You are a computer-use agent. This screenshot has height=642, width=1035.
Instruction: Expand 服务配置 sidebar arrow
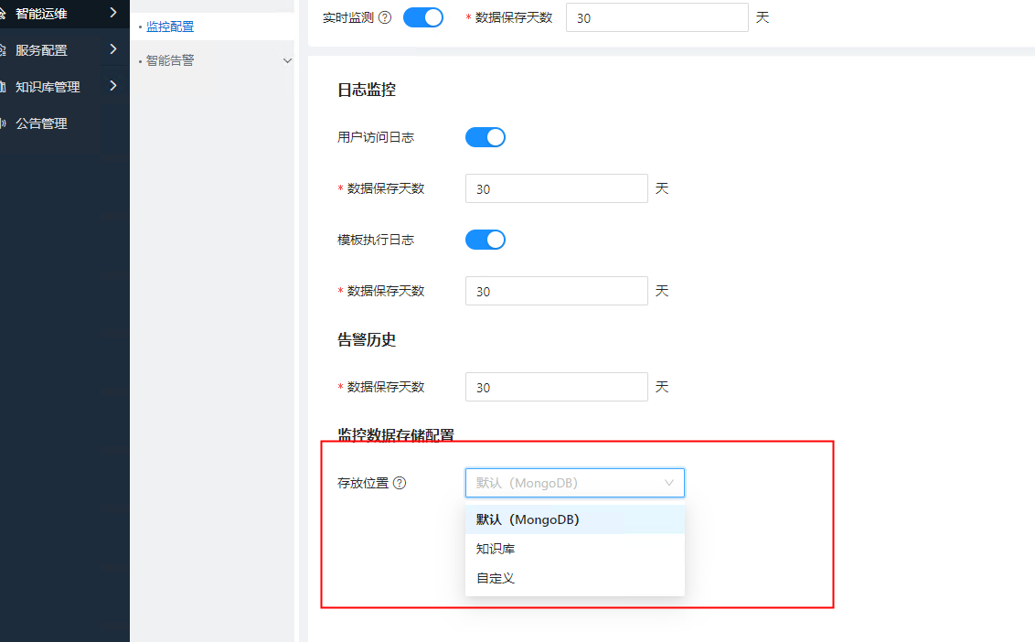pyautogui.click(x=112, y=49)
